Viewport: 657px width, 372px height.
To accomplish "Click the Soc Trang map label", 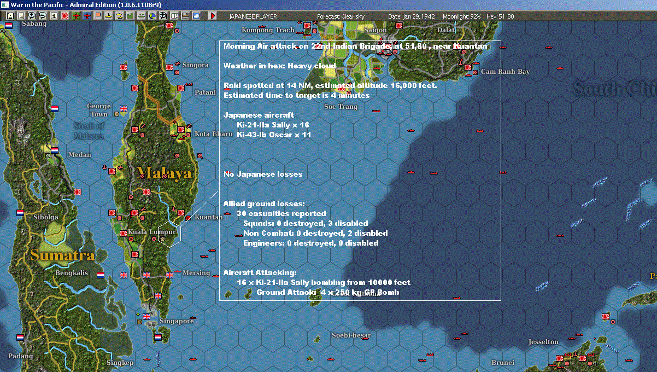I will 341,107.
